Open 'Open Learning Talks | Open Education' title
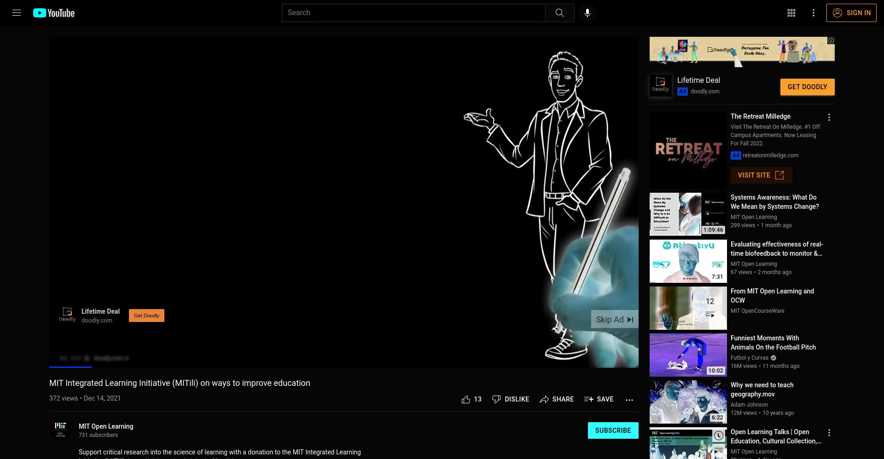 tap(776, 436)
